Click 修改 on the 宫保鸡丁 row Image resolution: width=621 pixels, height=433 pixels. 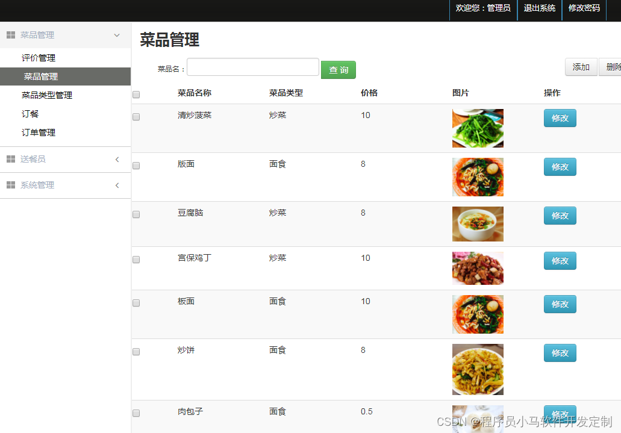(x=560, y=261)
